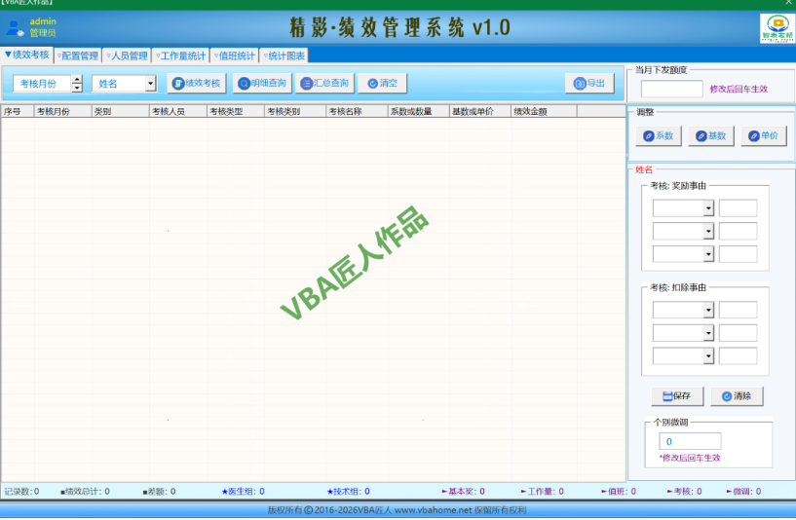Click the 类别 column header

pyautogui.click(x=120, y=112)
